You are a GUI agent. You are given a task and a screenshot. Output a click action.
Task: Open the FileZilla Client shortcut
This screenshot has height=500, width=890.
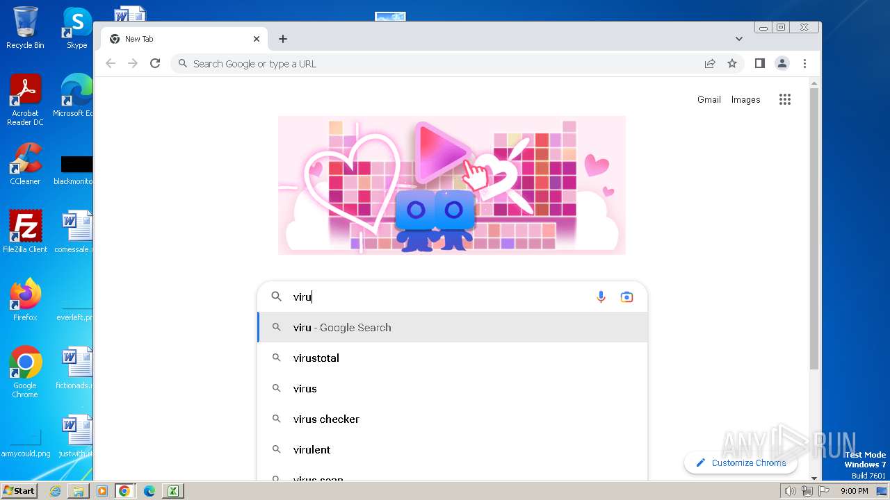coord(25,231)
